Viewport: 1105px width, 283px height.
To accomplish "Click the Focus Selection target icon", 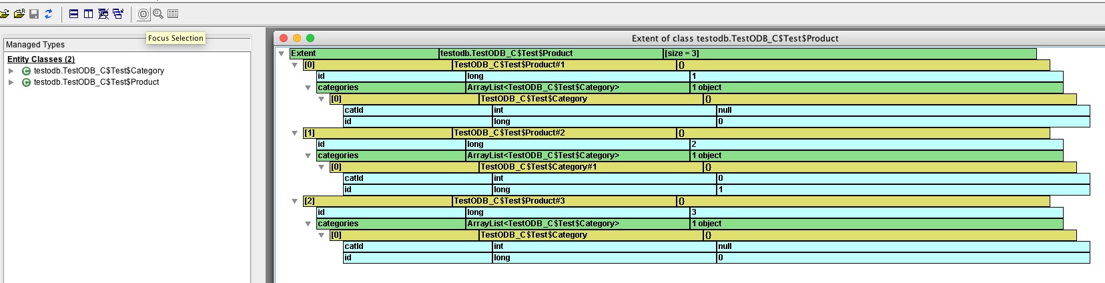I will (143, 14).
